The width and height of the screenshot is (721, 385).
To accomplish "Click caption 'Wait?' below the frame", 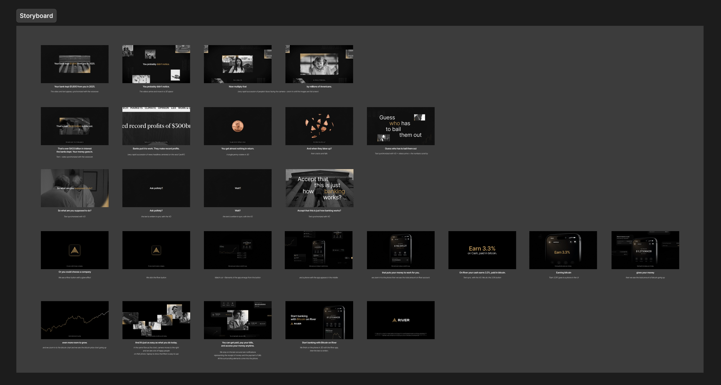I will point(238,211).
